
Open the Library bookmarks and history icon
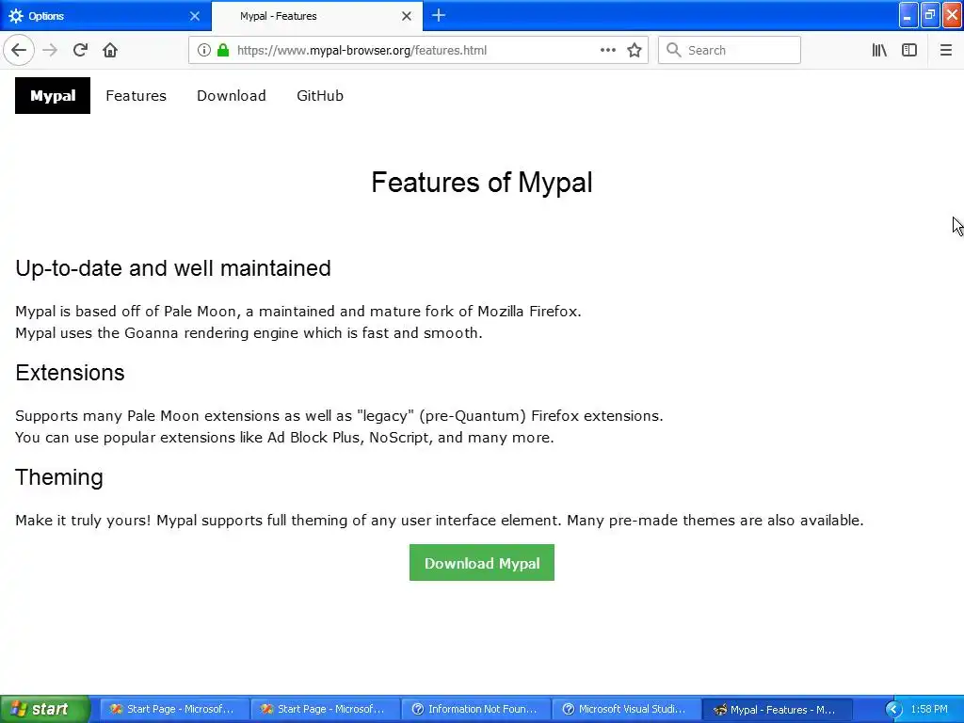879,50
